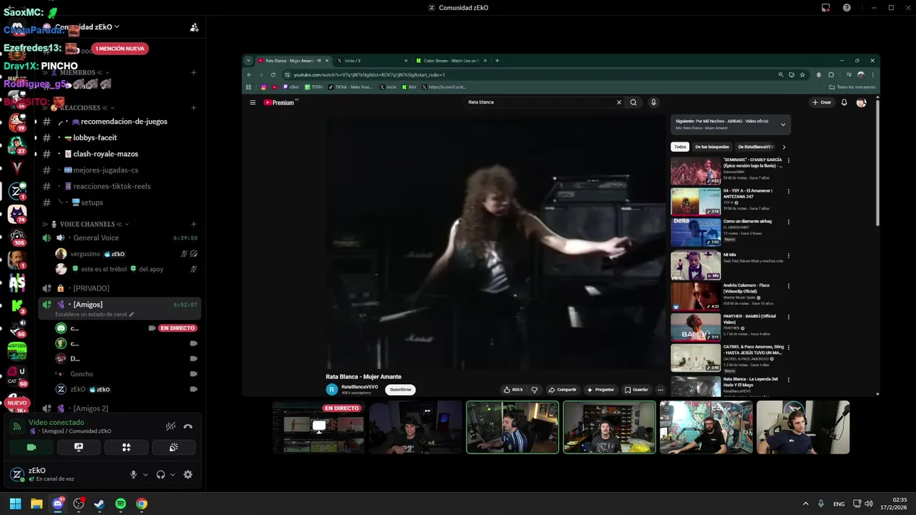Deafen with the headphones icon
Image resolution: width=916 pixels, height=515 pixels.
click(161, 474)
